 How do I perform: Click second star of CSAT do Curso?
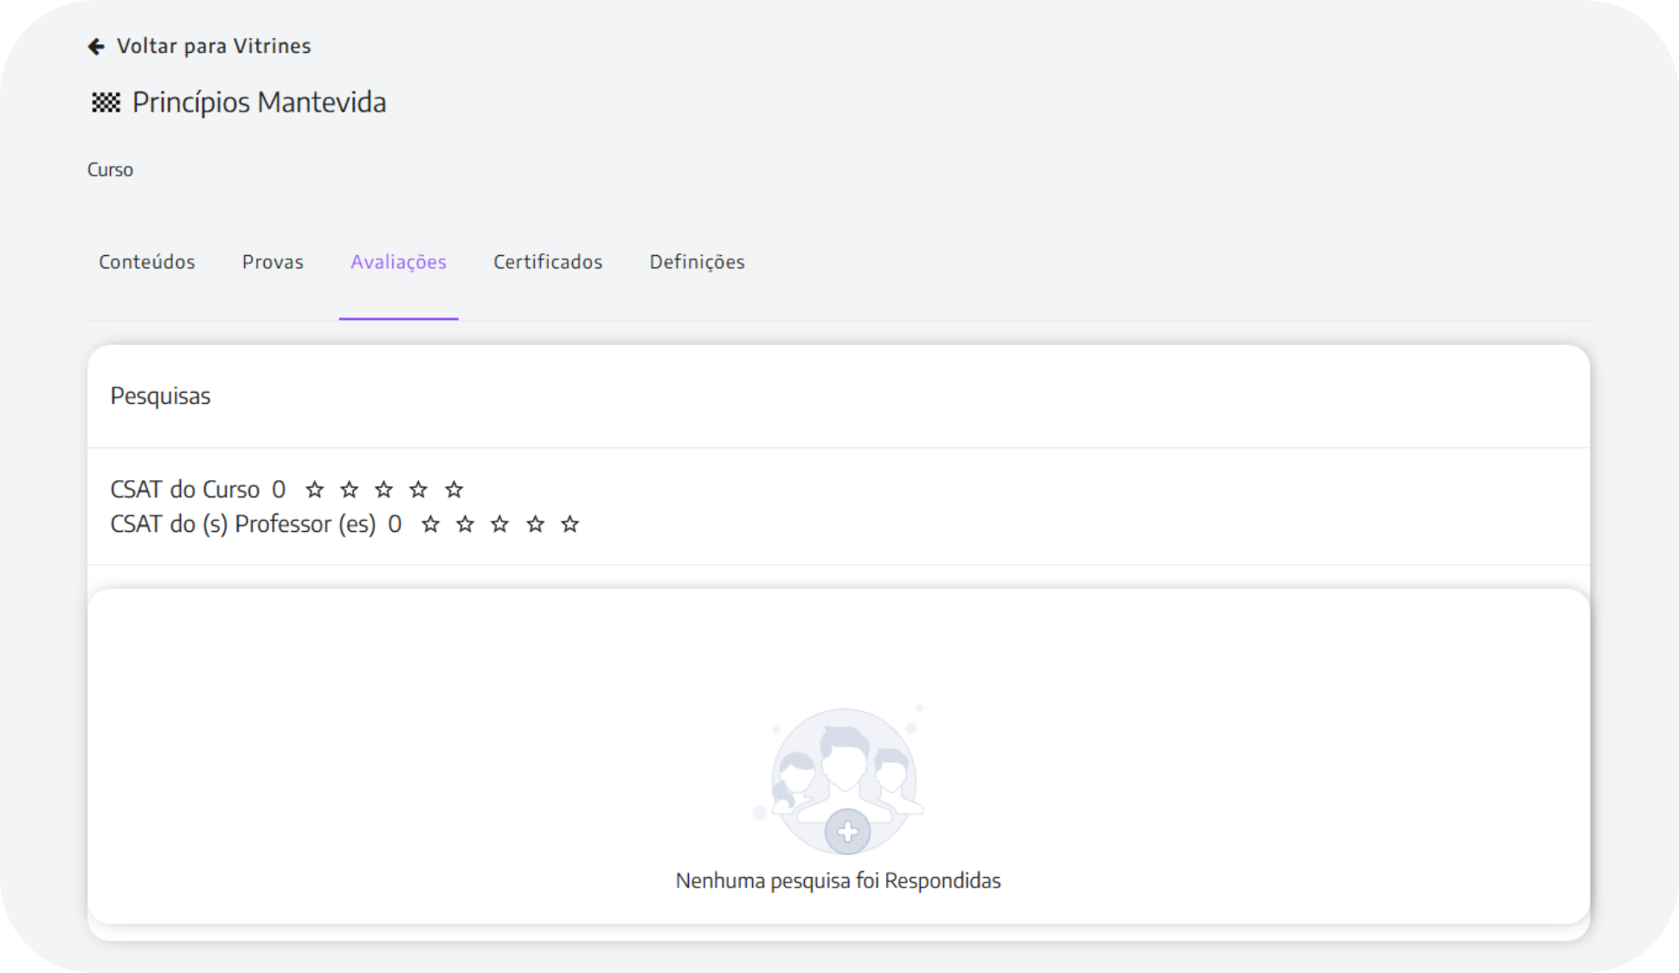(x=350, y=490)
